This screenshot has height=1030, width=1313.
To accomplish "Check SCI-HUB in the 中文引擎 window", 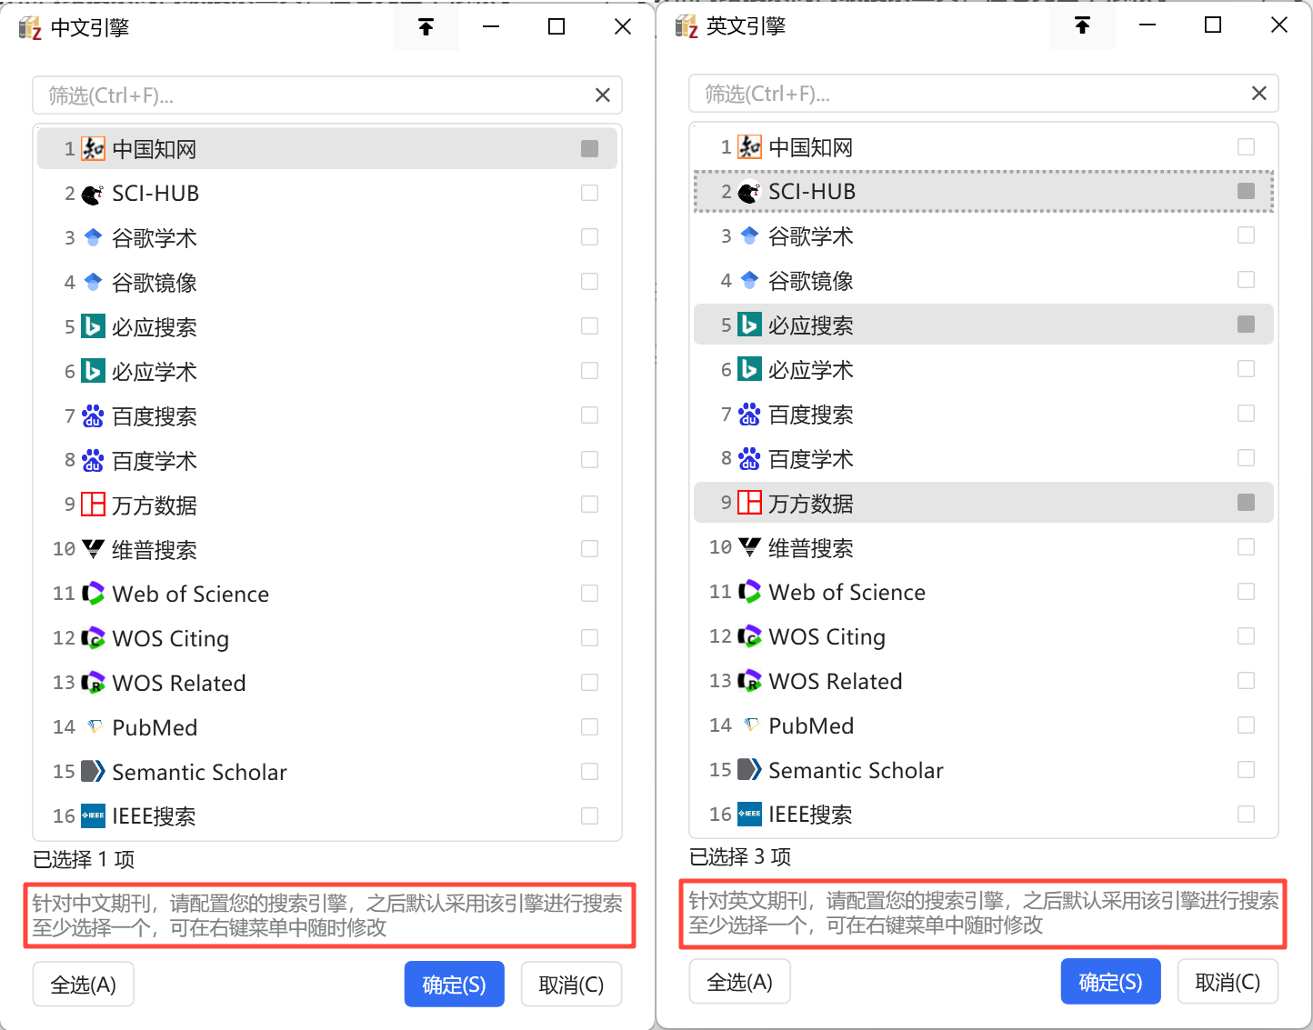I will tap(589, 193).
